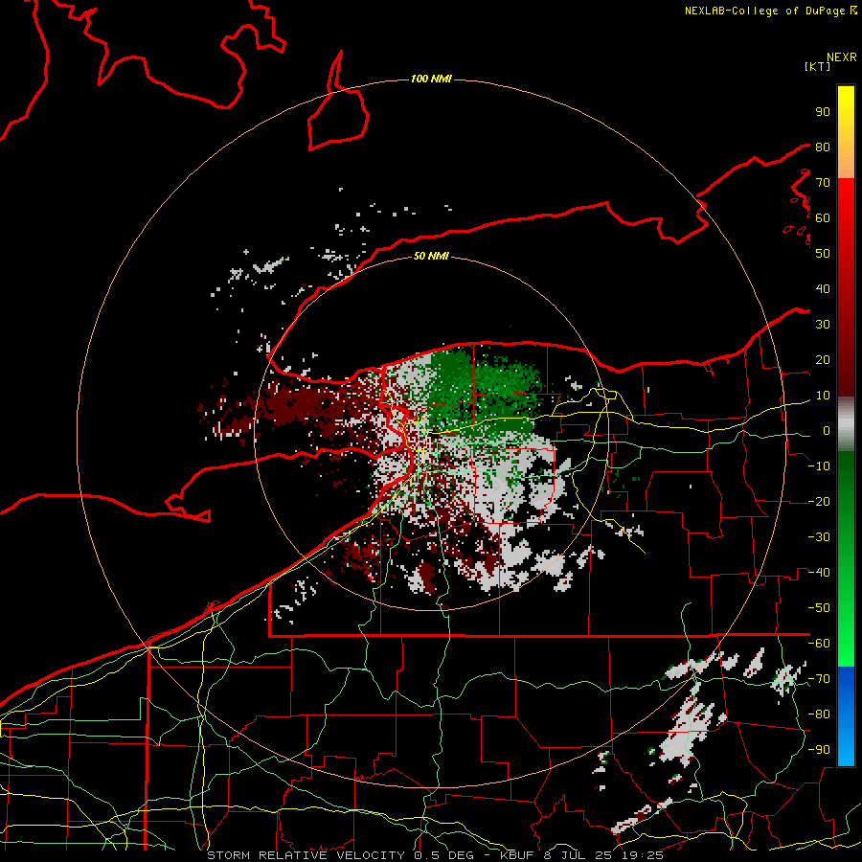Click the 60 value on the velocity scale
This screenshot has height=862, width=862.
click(x=823, y=218)
